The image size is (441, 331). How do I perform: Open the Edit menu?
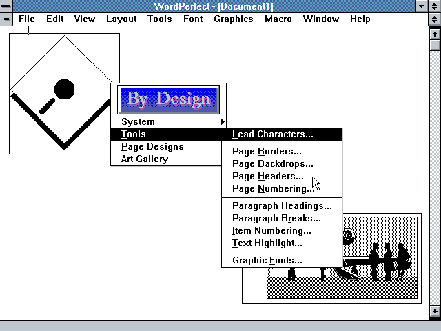click(x=54, y=19)
